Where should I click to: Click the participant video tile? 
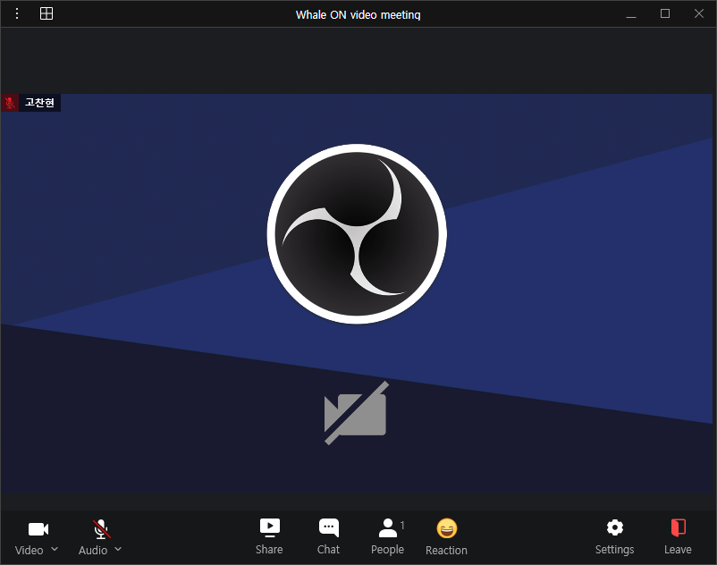pos(357,293)
